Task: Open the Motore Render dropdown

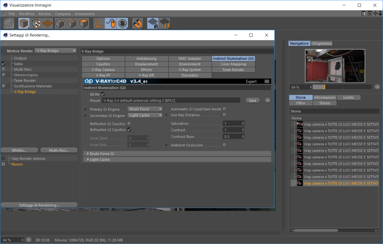Action: click(56, 51)
